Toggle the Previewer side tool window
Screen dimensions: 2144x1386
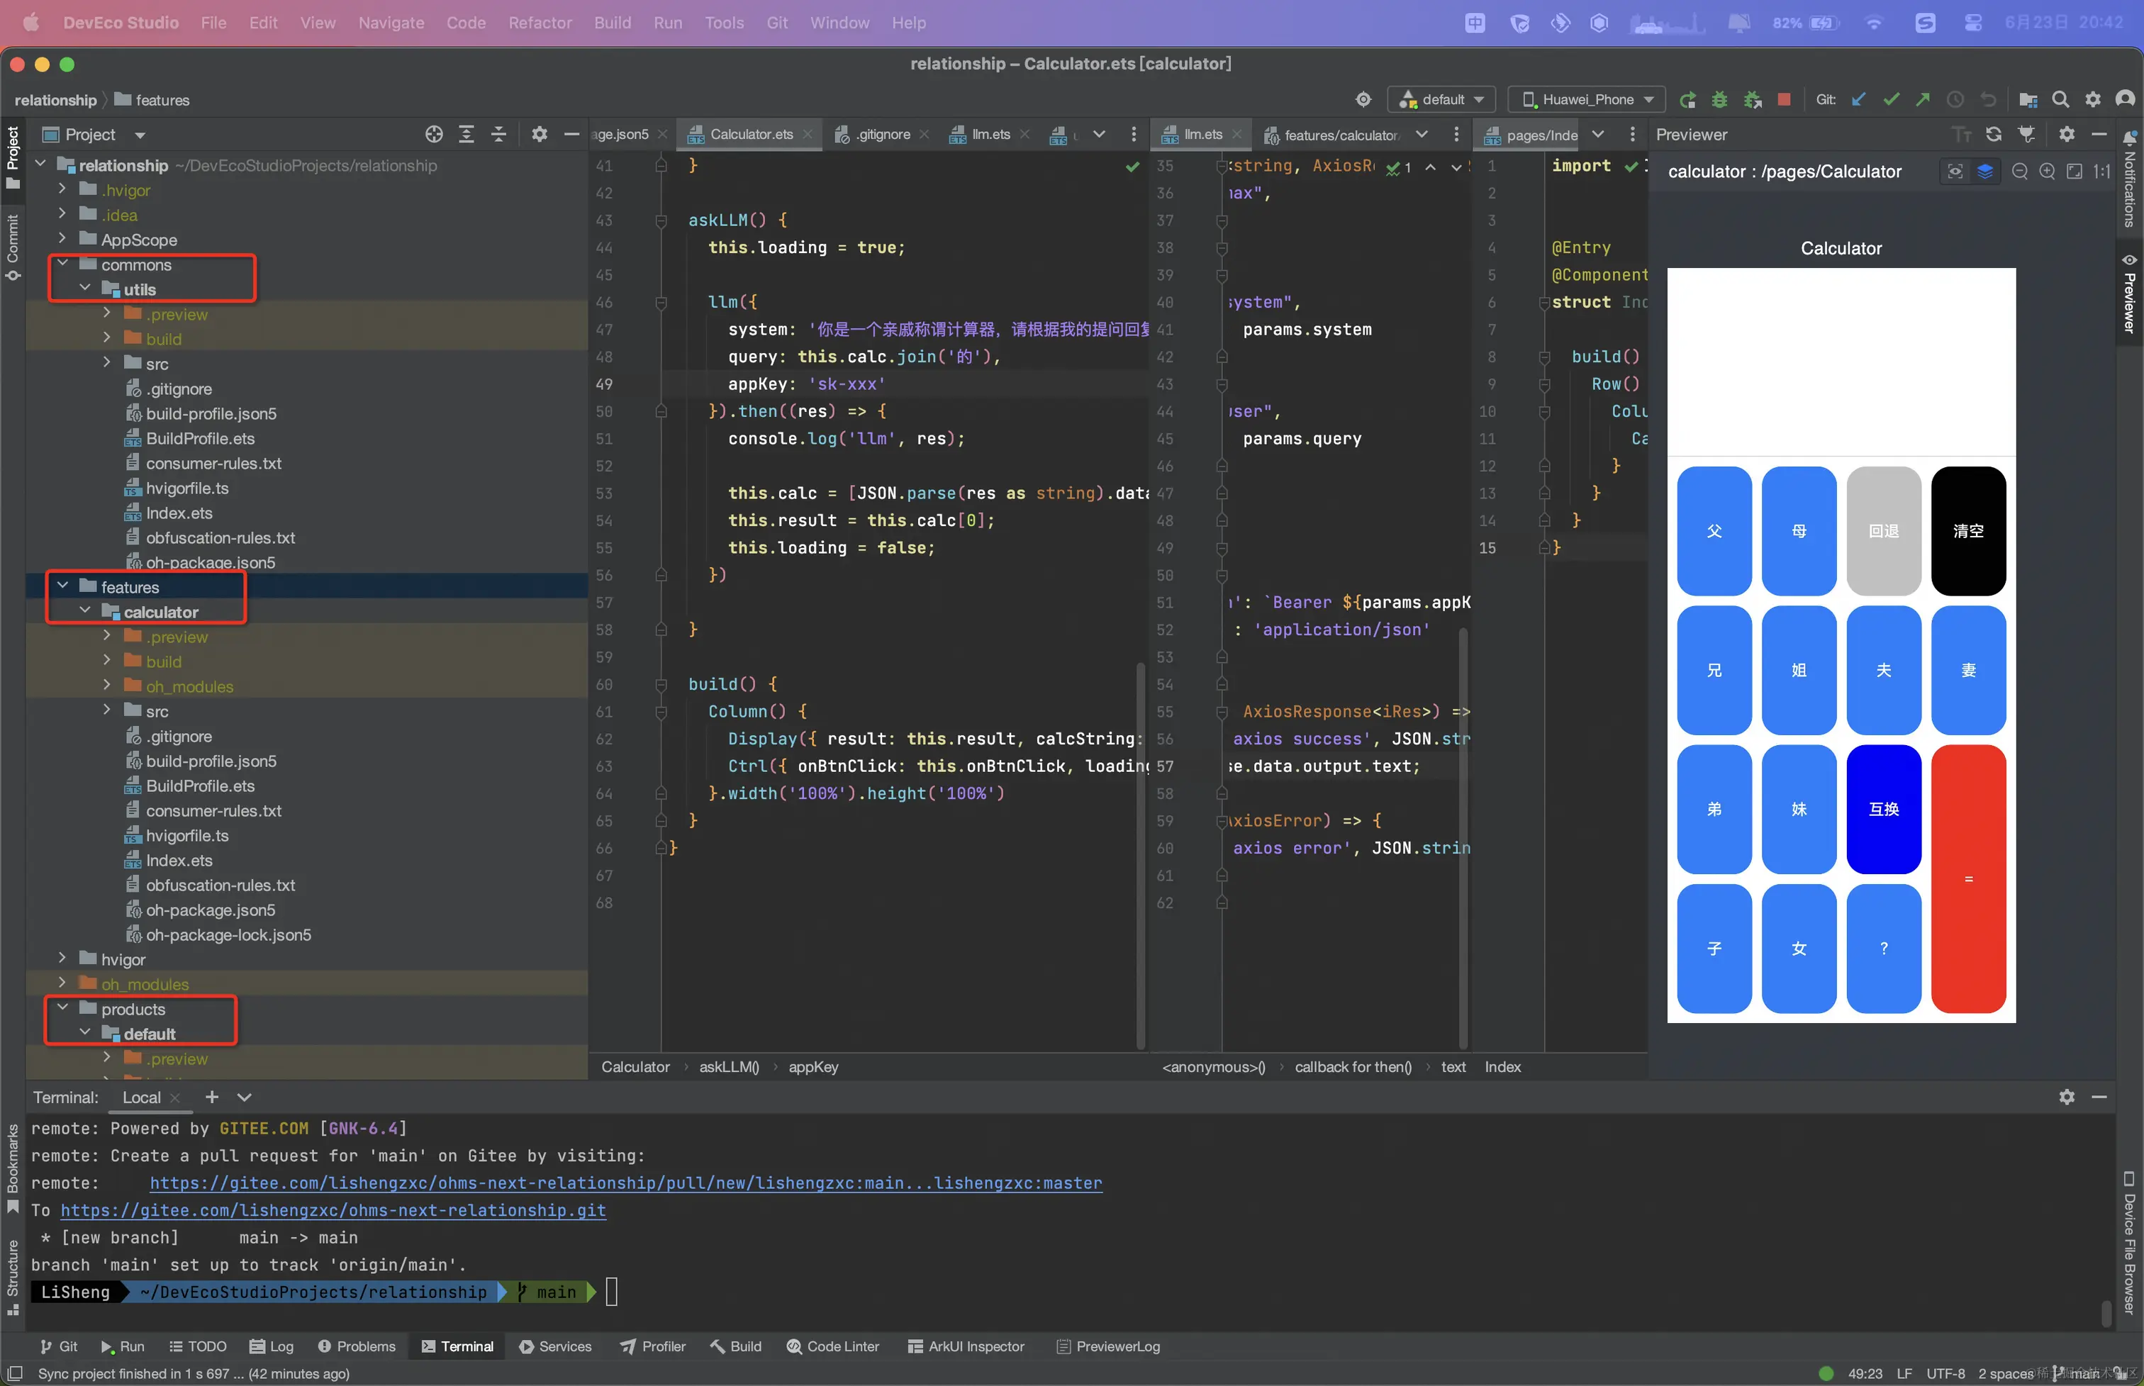point(2128,293)
